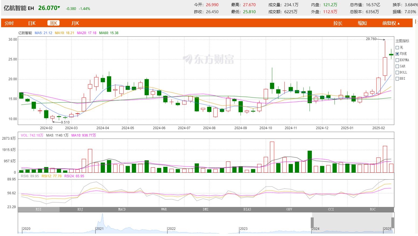The height and width of the screenshot is (236, 418).
Task: Click the 2024-10 date label on price chart
Action: point(266,128)
